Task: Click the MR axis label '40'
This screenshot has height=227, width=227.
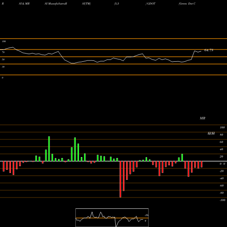Action: (x=222, y=149)
